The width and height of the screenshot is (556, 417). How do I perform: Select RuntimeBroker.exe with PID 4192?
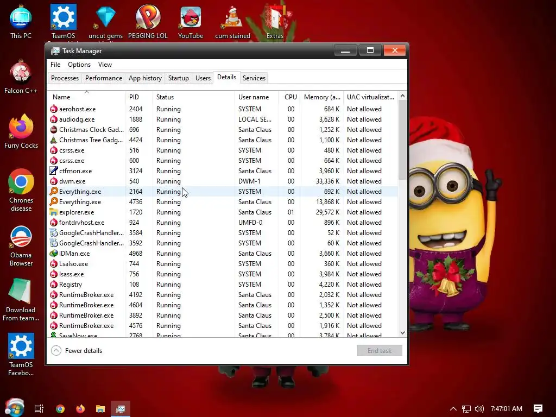(x=222, y=295)
